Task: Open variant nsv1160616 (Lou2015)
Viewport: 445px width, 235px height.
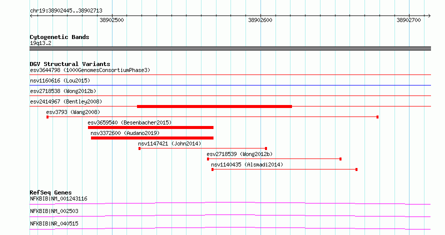Action: [x=60, y=80]
